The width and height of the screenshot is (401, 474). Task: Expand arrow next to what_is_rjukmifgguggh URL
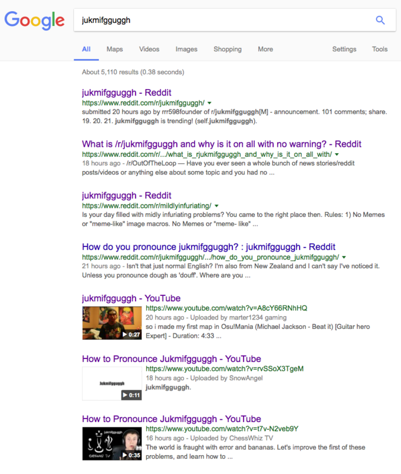tap(337, 154)
